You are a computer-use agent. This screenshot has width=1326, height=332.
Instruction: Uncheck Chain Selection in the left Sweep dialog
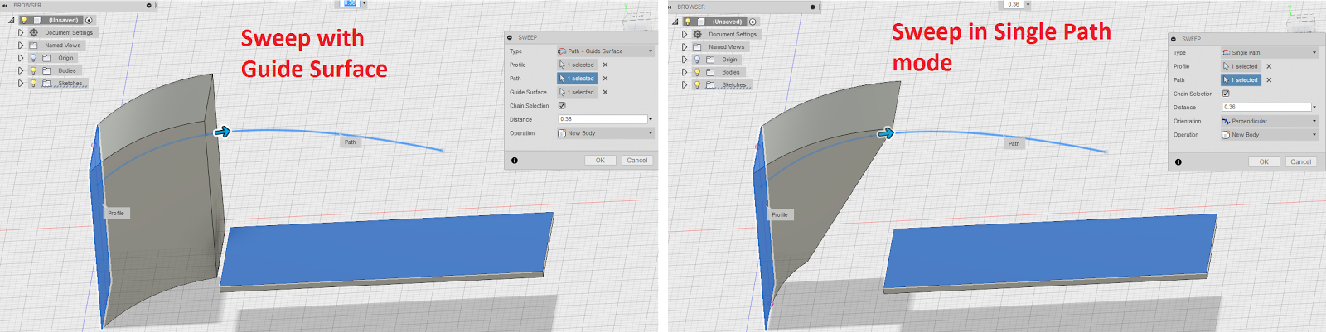click(562, 106)
